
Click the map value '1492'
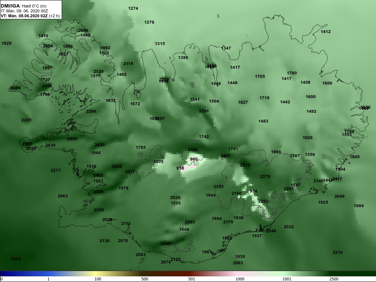311,112
